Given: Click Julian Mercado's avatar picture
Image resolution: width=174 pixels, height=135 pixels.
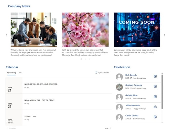Looking at the screenshot, I should click(119, 107).
